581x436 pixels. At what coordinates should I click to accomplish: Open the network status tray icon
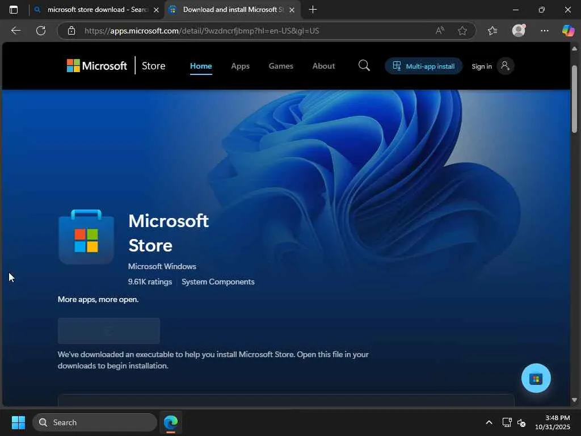coord(507,422)
